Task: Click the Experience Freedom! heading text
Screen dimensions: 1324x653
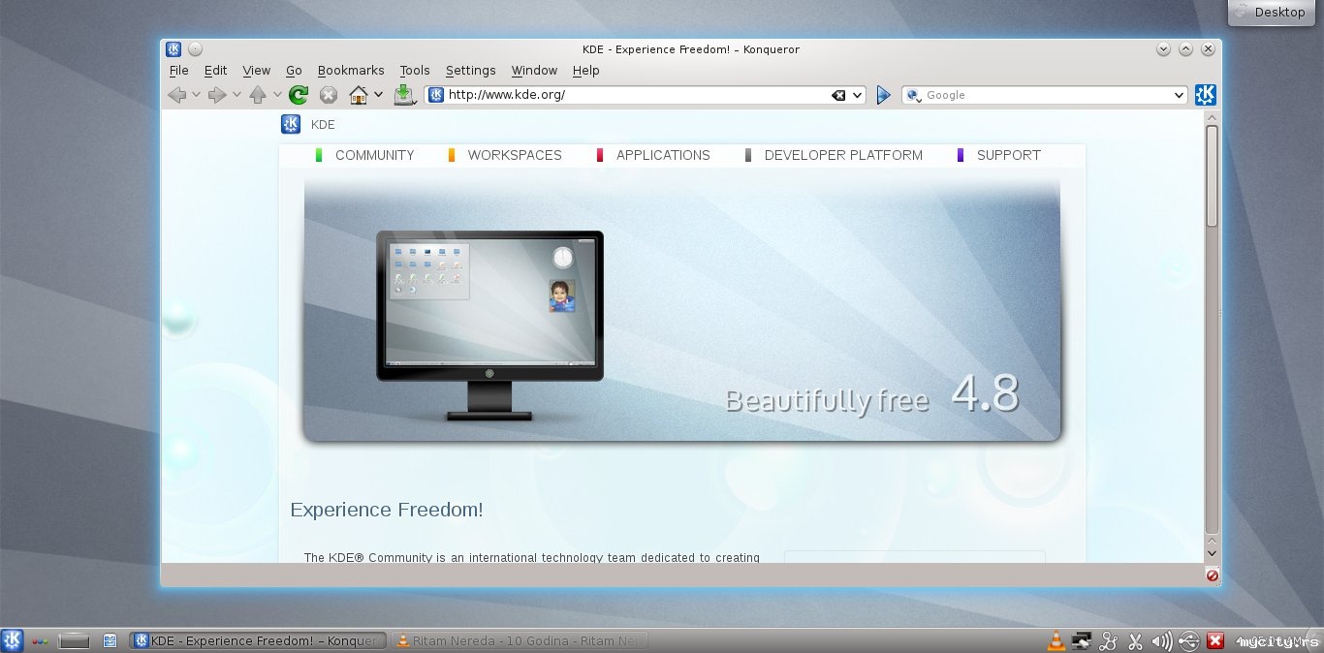Action: click(387, 510)
